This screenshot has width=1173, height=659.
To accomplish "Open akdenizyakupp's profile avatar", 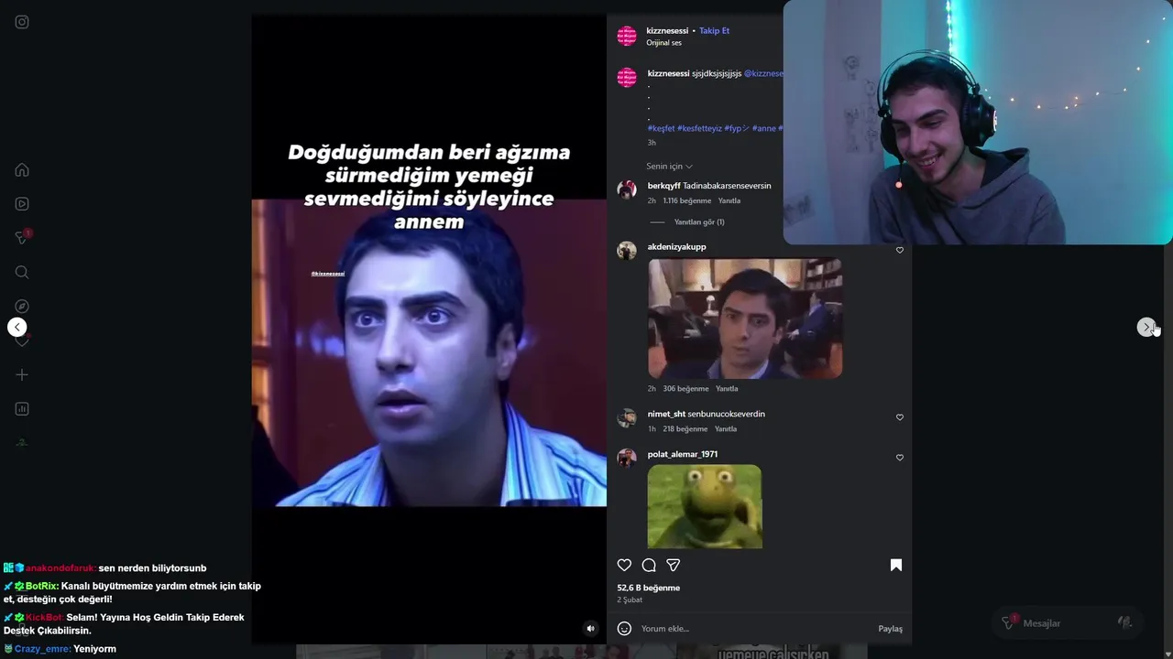I will (627, 251).
